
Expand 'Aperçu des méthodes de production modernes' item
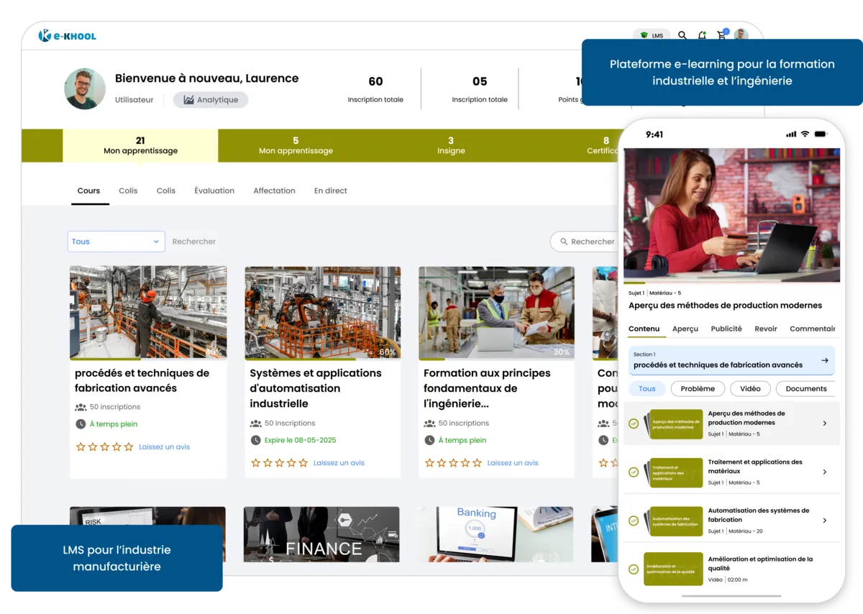825,423
